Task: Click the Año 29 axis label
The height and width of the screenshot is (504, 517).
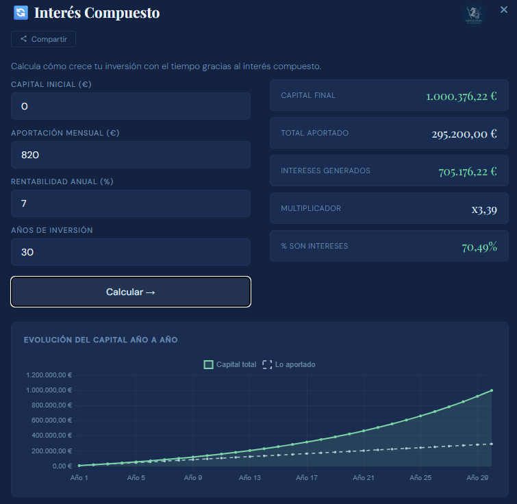Action: (477, 477)
